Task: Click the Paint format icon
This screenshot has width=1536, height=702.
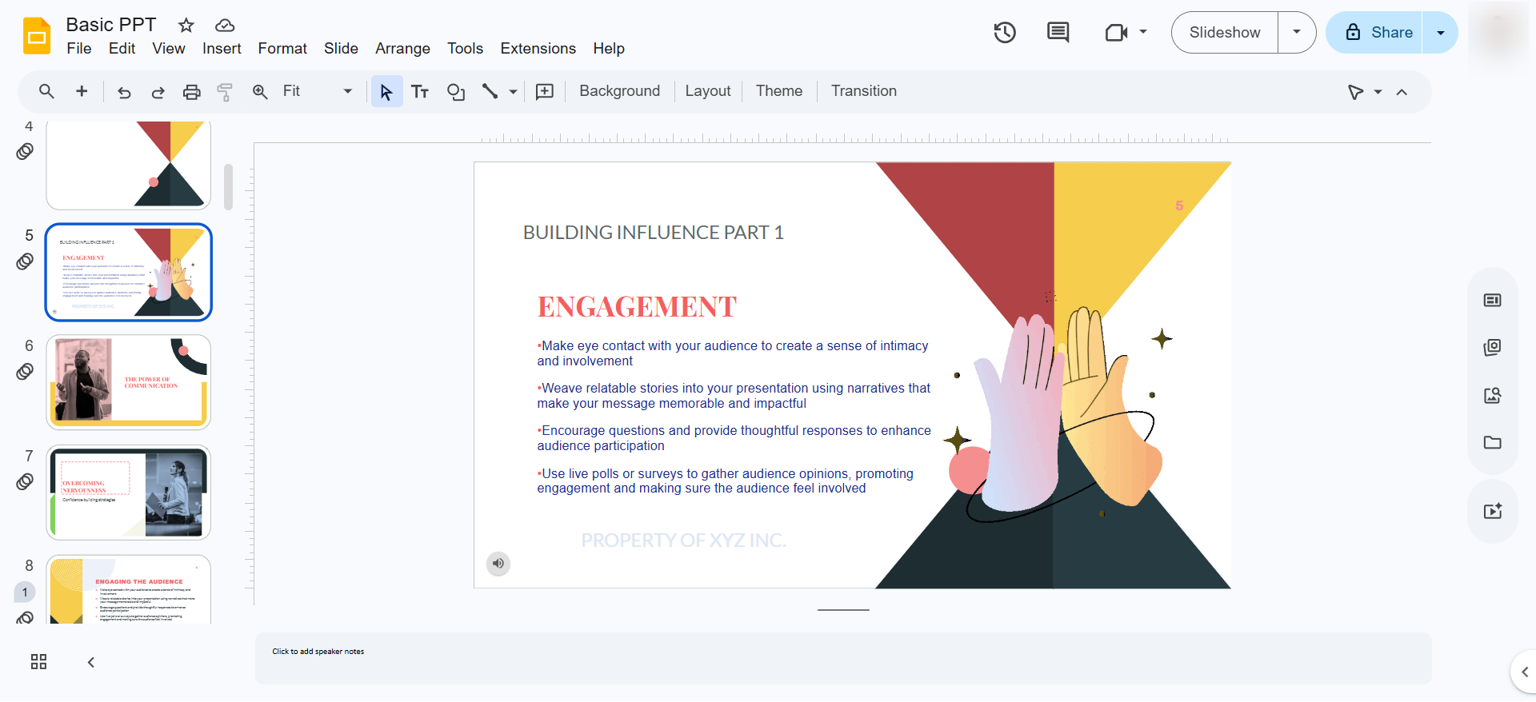Action: [225, 92]
